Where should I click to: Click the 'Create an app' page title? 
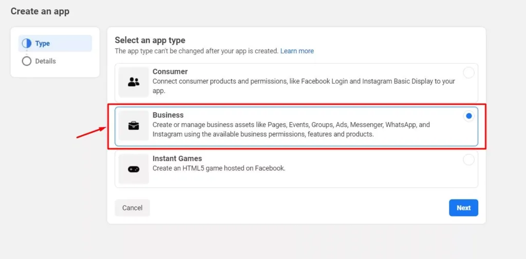[40, 11]
